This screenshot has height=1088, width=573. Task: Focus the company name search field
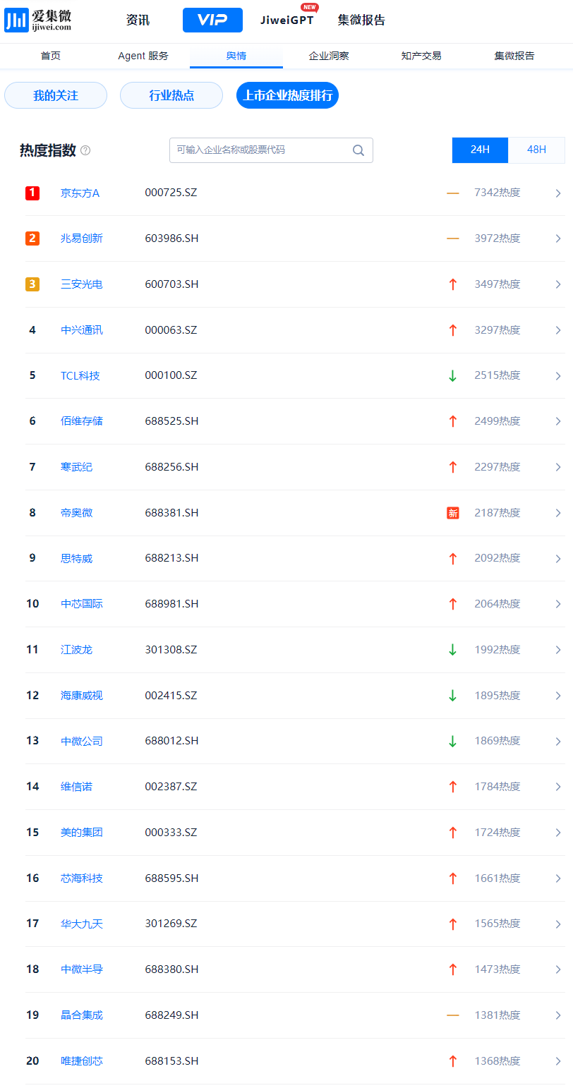[x=261, y=150]
